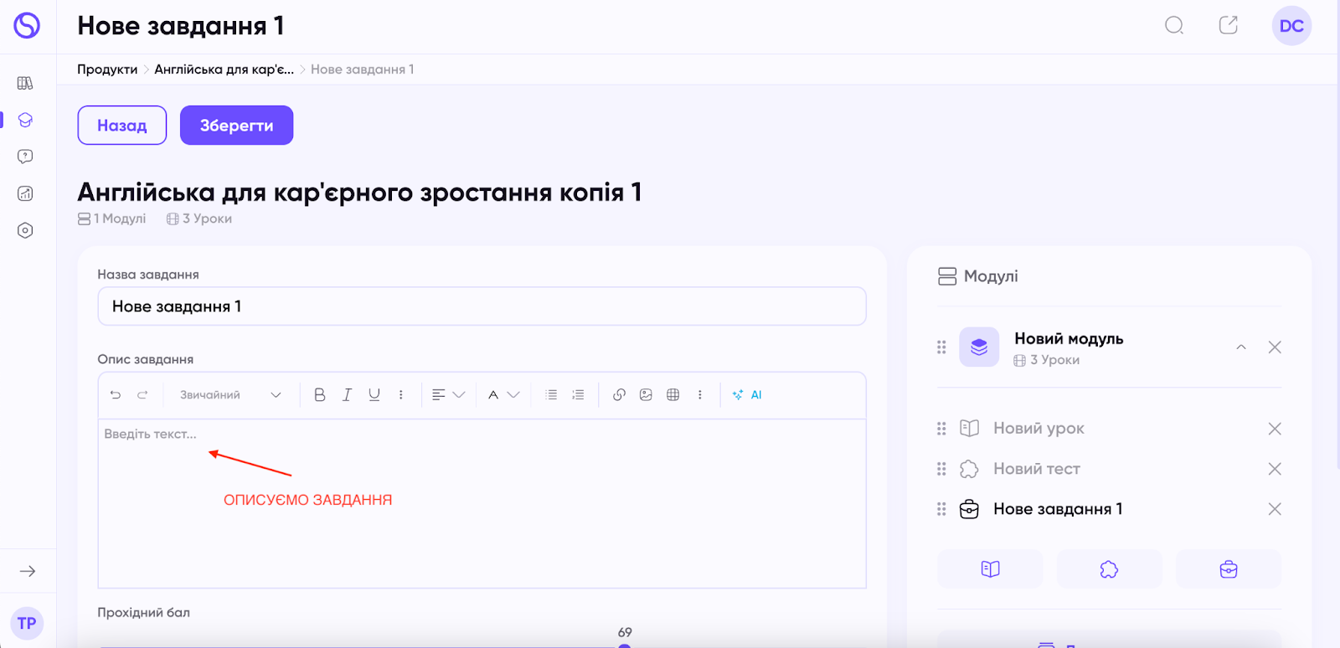Insert a numbered list
The width and height of the screenshot is (1340, 648).
(x=578, y=395)
